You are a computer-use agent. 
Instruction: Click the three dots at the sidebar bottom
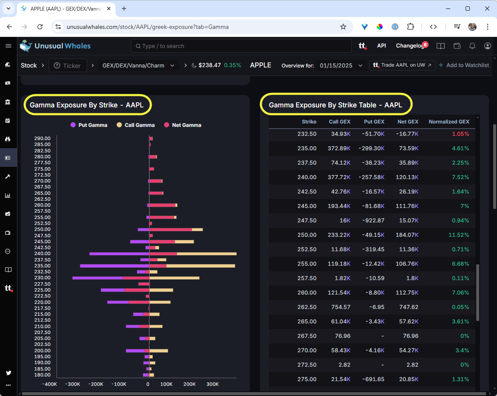[8, 385]
